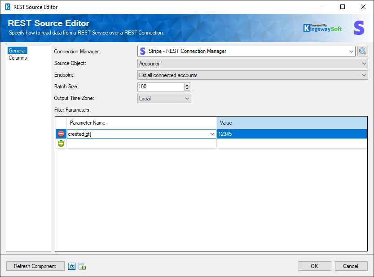Switch to the Columns page

(x=18, y=58)
